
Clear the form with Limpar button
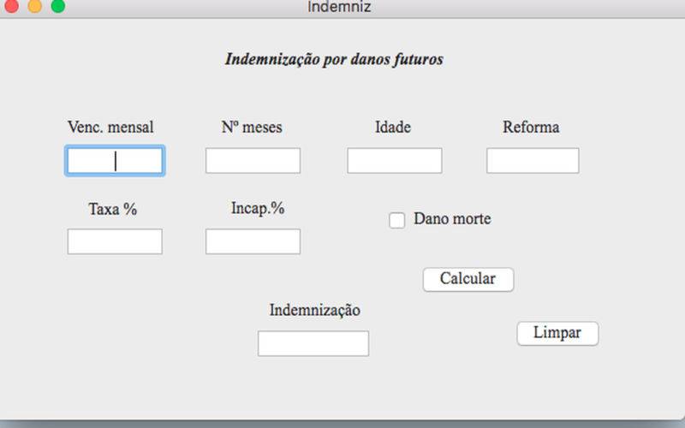click(558, 334)
